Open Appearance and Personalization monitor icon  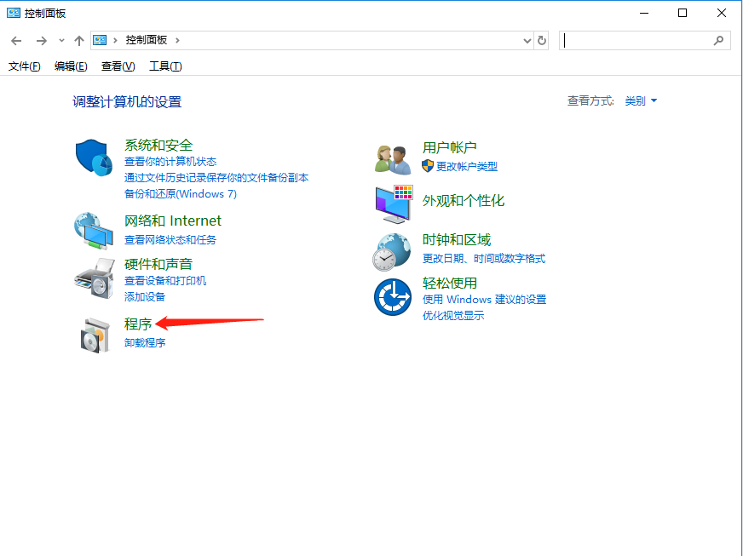click(393, 203)
